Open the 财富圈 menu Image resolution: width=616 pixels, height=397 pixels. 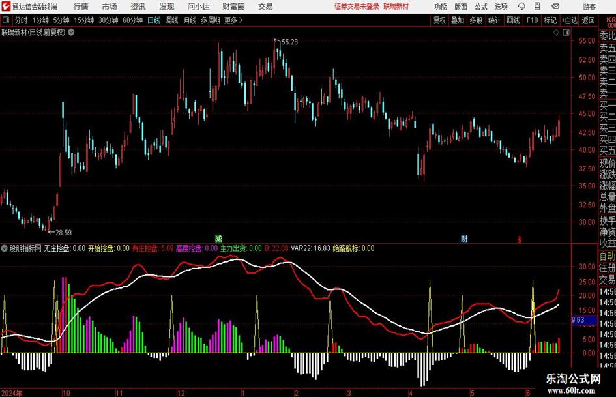233,7
